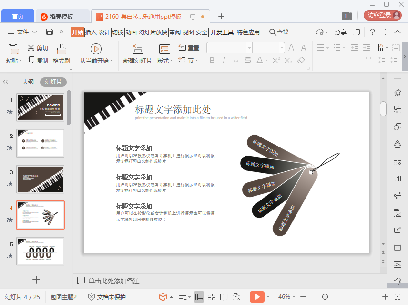Click the cloud sync icon

[320, 32]
